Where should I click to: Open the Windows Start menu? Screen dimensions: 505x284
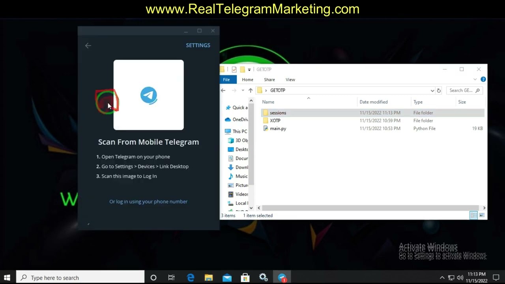click(7, 278)
